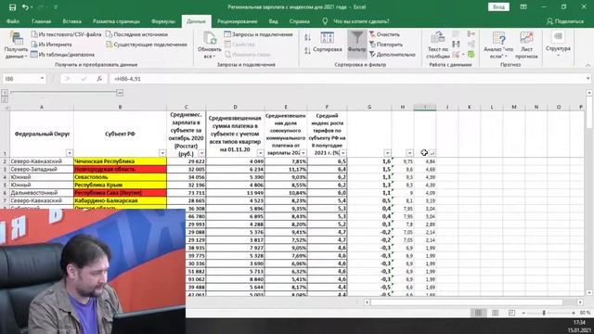The image size is (594, 334).
Task: Choose Из текстового/CSV-файла import
Action: click(66, 34)
